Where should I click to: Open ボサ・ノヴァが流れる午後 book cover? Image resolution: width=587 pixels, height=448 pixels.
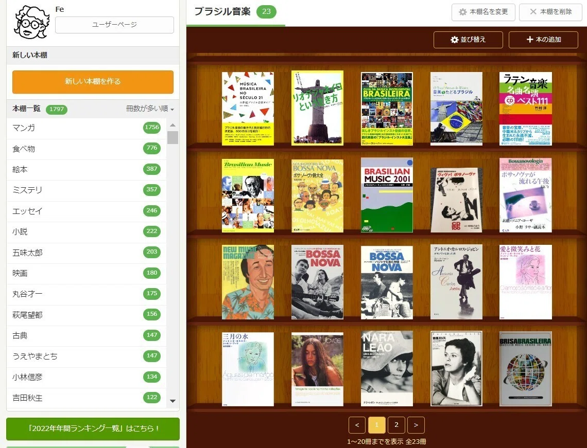click(526, 195)
